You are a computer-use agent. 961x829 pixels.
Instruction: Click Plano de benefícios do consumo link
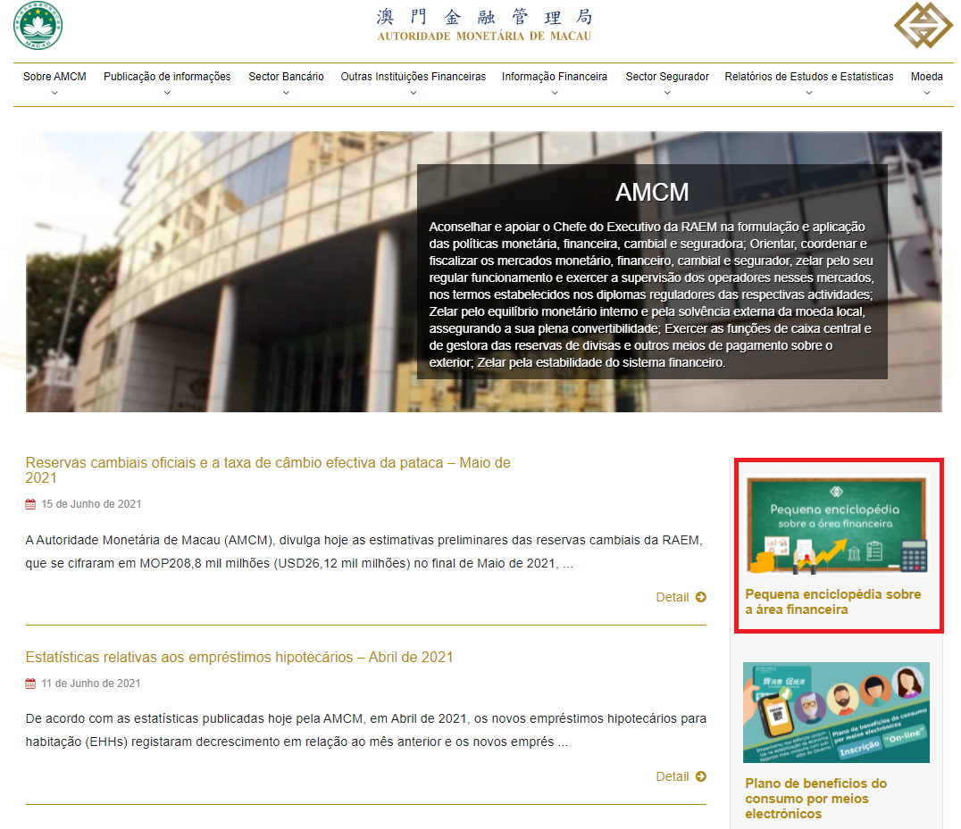[815, 798]
